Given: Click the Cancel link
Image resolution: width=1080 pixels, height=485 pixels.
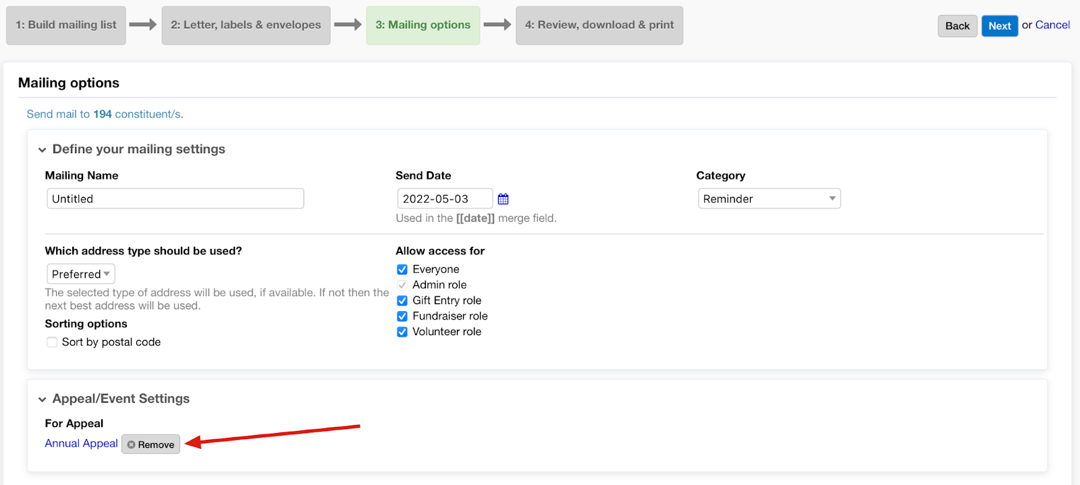Looking at the screenshot, I should click(1052, 25).
